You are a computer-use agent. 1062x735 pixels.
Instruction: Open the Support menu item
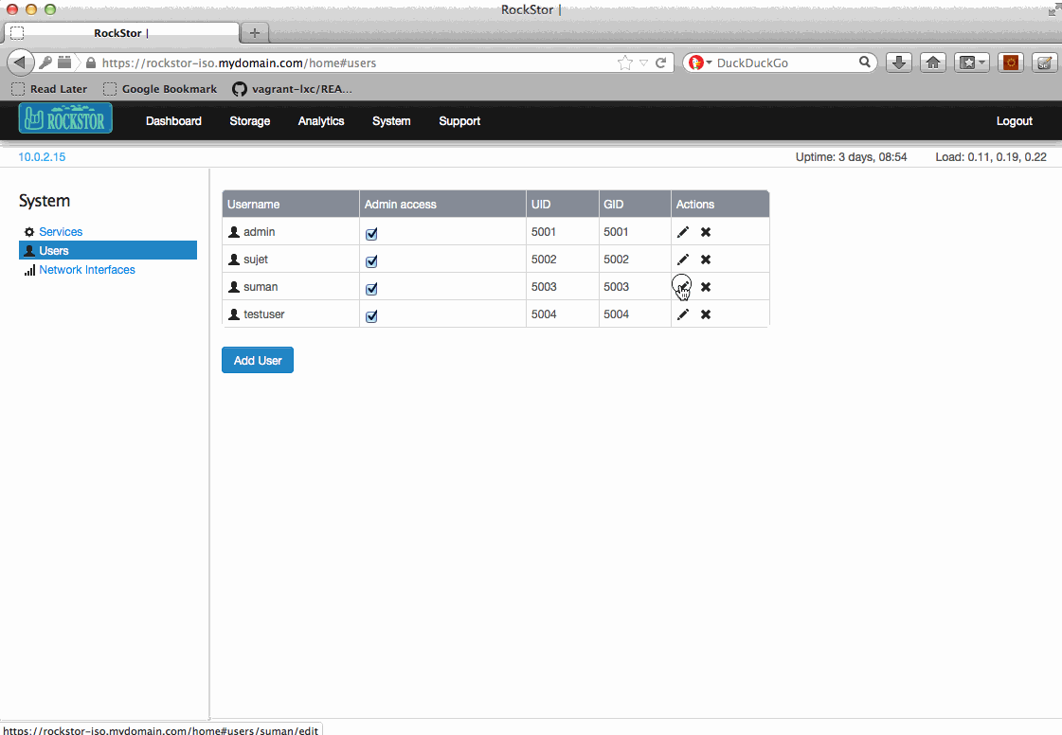[x=459, y=121]
